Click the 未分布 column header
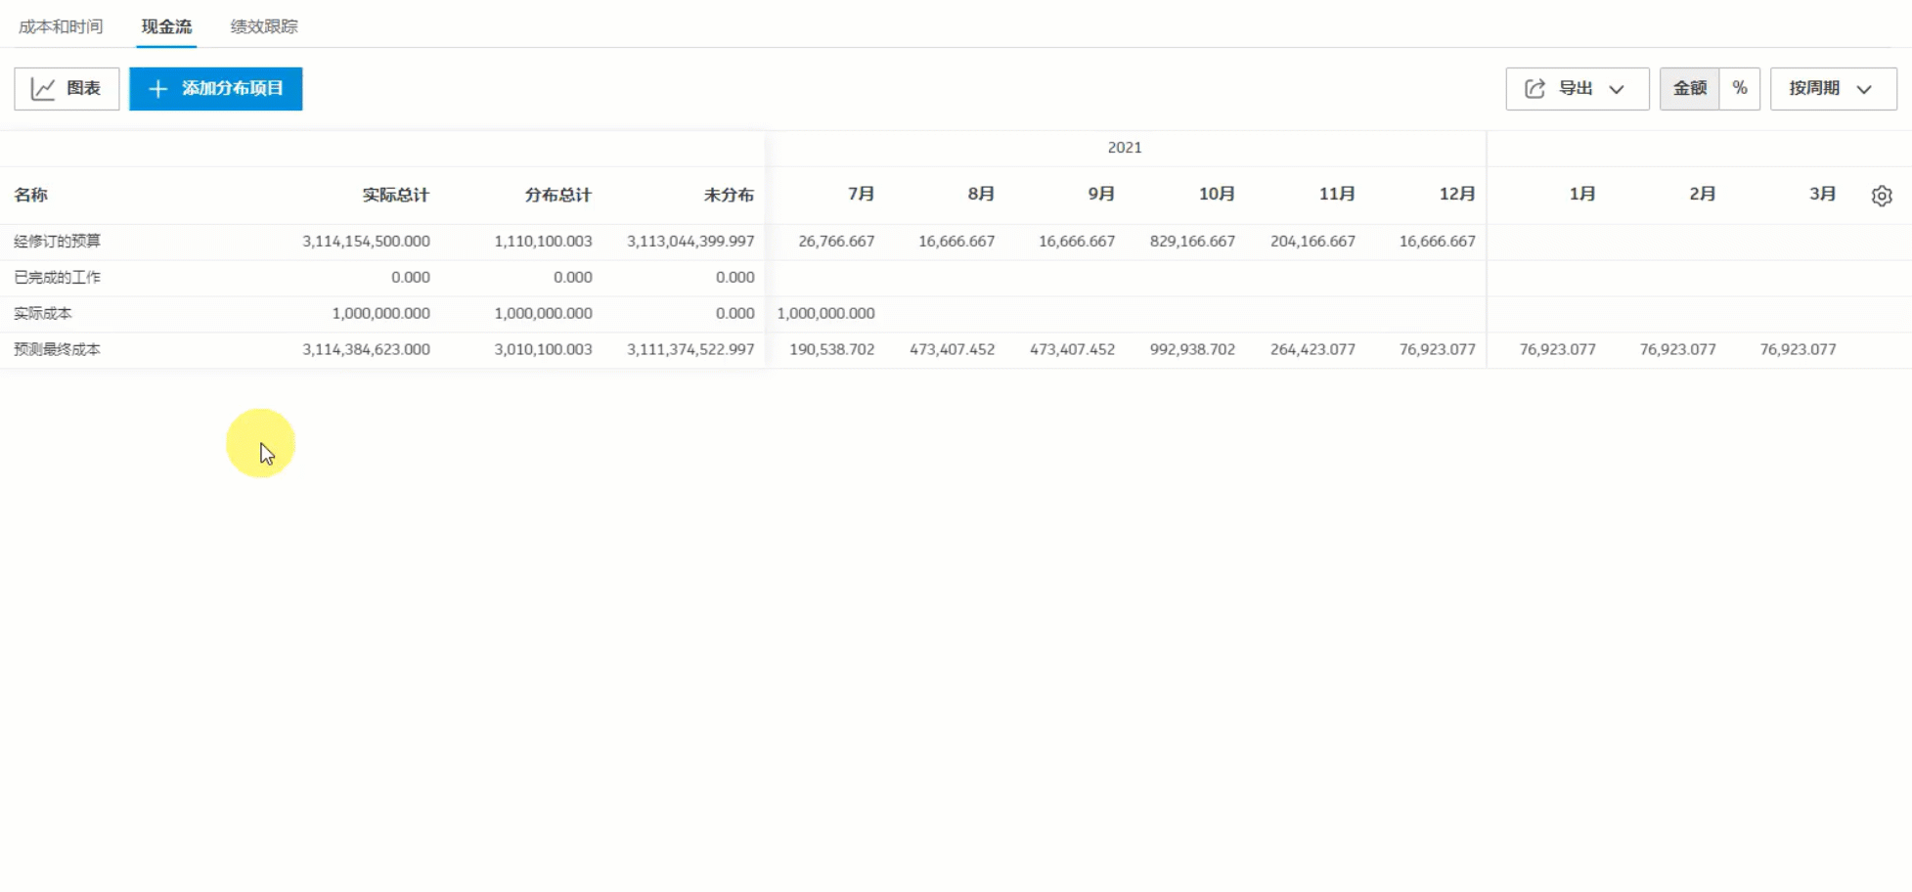The width and height of the screenshot is (1912, 892). point(729,195)
